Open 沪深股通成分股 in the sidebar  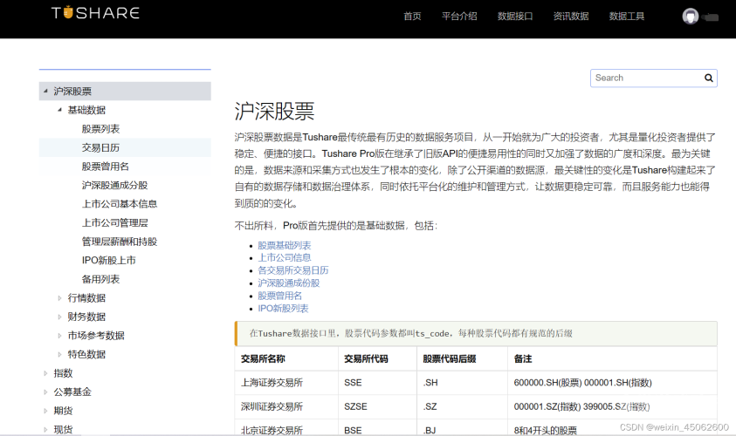[x=114, y=185]
